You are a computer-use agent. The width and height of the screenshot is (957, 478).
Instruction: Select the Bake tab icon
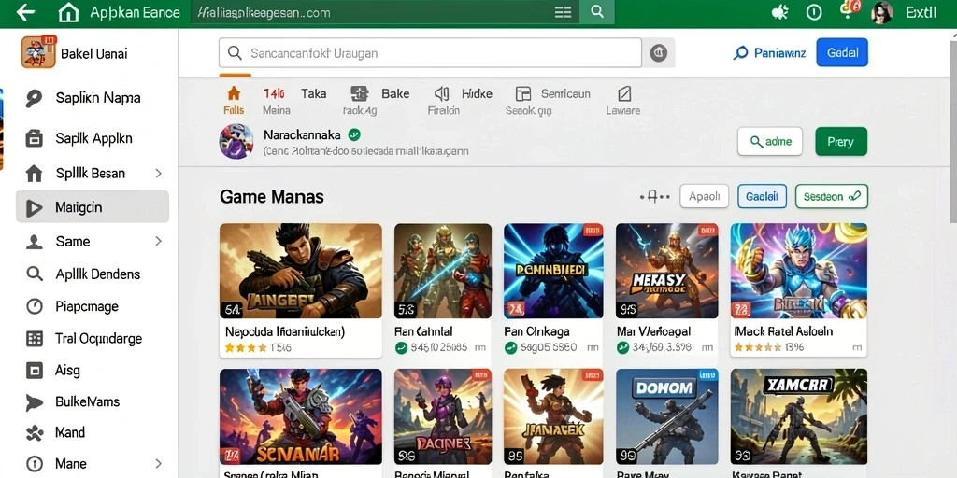[359, 93]
